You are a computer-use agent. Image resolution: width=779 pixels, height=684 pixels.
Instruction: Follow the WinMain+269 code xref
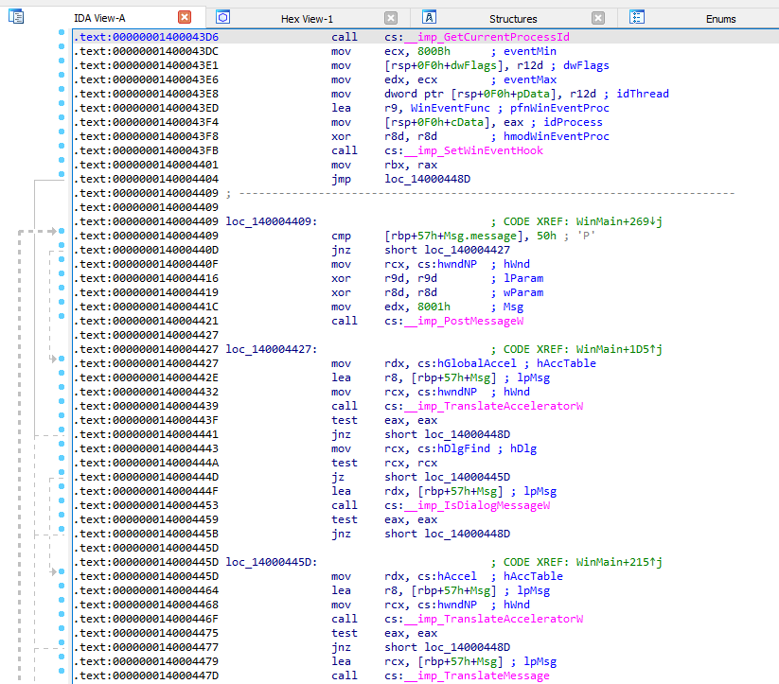click(612, 221)
